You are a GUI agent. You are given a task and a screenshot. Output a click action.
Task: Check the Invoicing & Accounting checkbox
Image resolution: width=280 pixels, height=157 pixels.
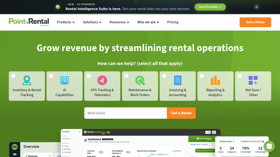[x=164, y=76]
